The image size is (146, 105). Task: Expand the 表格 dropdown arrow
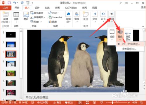pyautogui.click(x=16, y=22)
